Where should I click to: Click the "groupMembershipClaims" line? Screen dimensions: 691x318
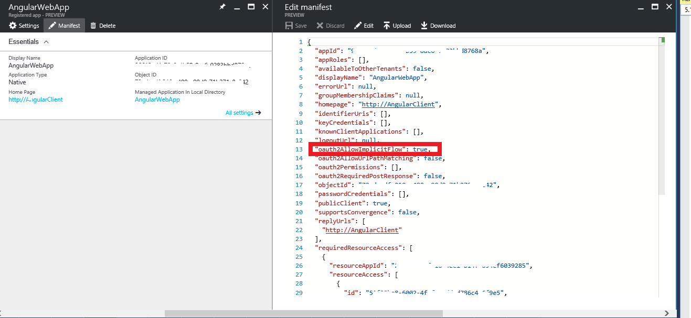(368, 95)
